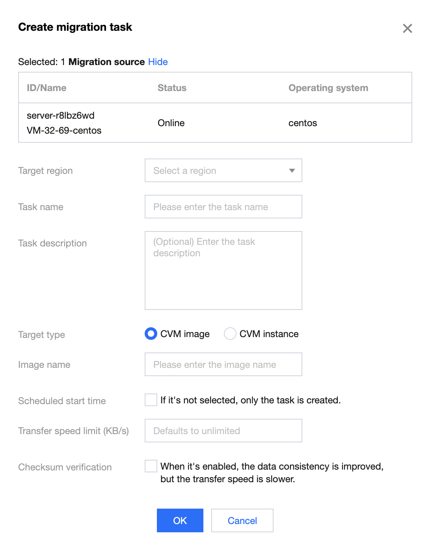The image size is (432, 552).
Task: Close the Create migration task dialog
Action: [x=407, y=28]
